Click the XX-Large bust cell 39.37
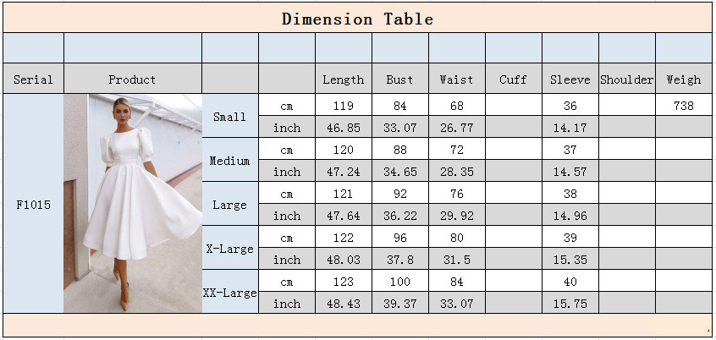This screenshot has width=716, height=340. [x=400, y=303]
